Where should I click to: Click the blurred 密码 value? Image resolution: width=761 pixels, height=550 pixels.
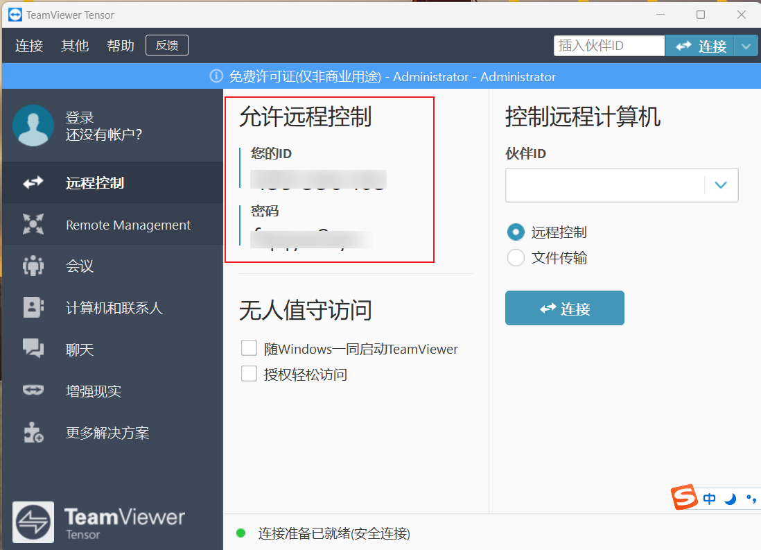[x=311, y=239]
